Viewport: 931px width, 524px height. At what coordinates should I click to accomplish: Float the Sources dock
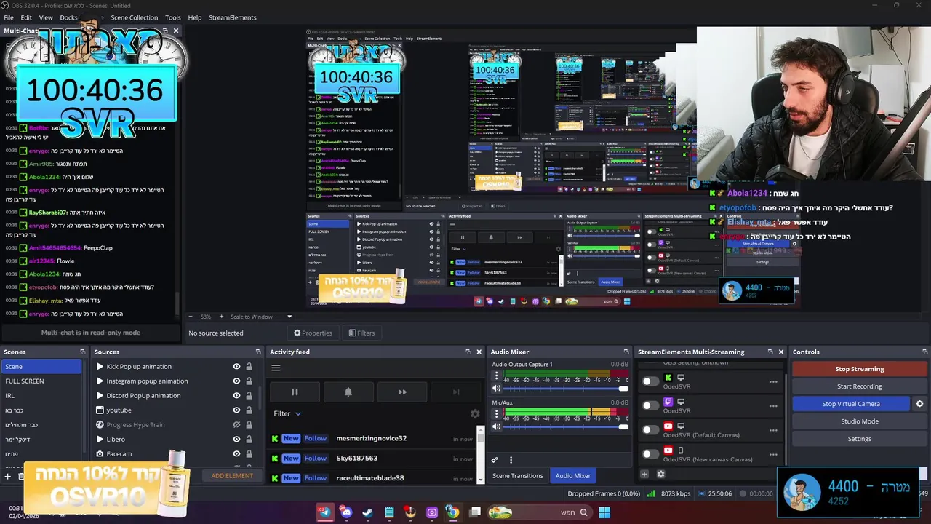[x=258, y=352]
